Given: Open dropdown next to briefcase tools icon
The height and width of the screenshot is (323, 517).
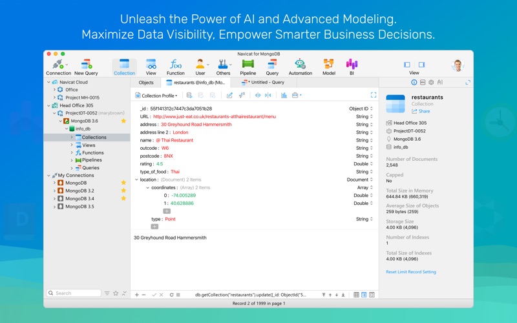Looking at the screenshot, I should point(301,95).
